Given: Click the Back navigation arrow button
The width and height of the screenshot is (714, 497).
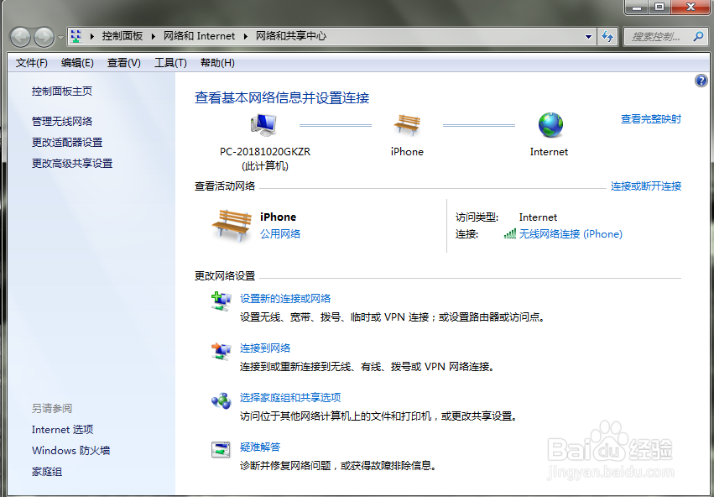Looking at the screenshot, I should (x=20, y=37).
